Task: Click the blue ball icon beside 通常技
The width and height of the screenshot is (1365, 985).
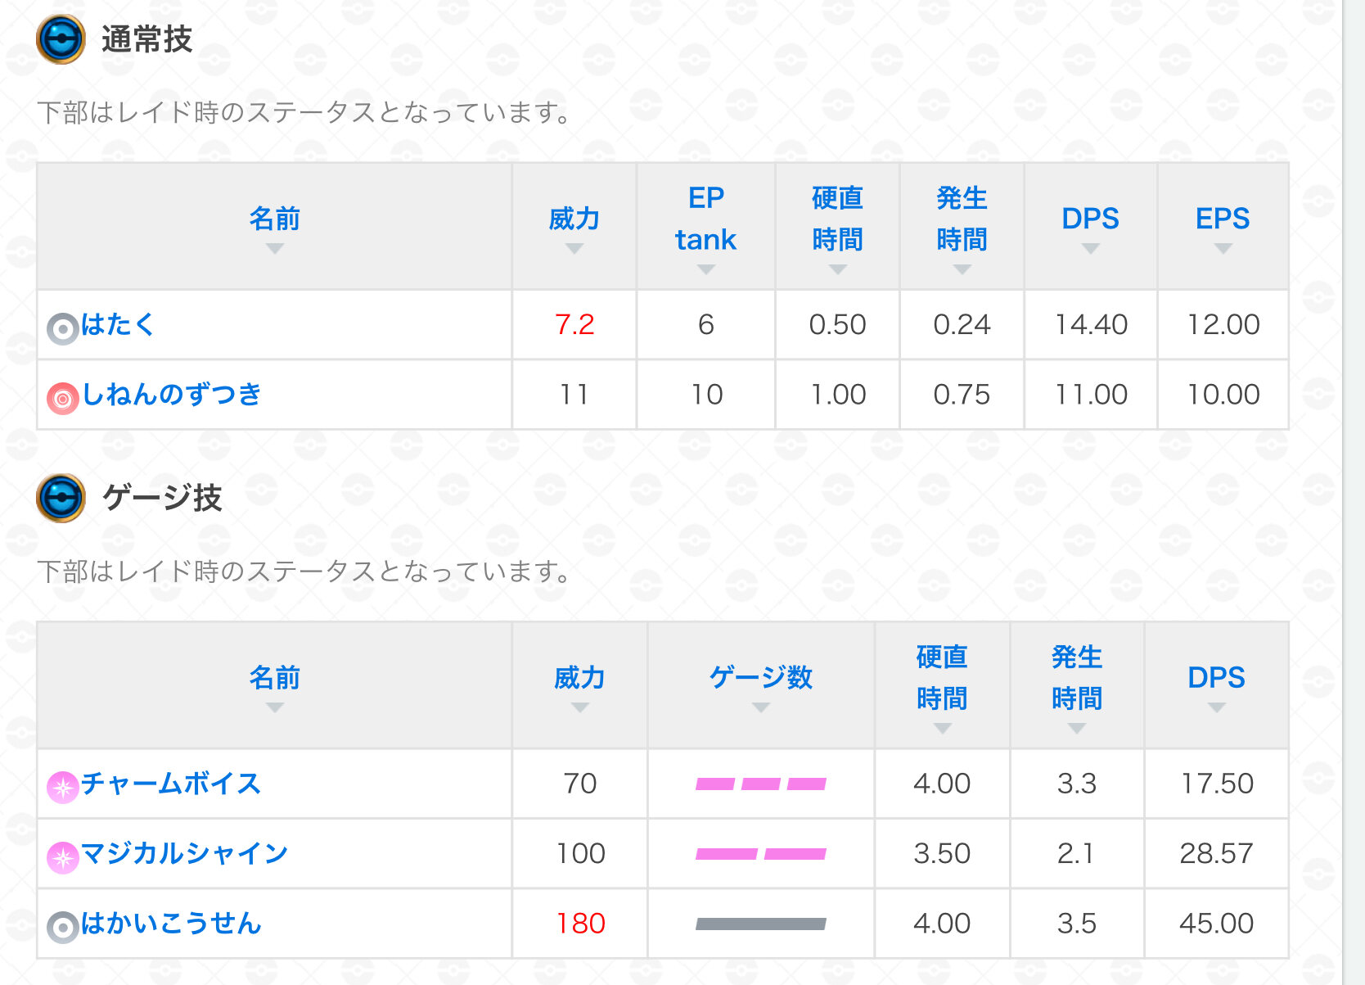Action: [61, 39]
